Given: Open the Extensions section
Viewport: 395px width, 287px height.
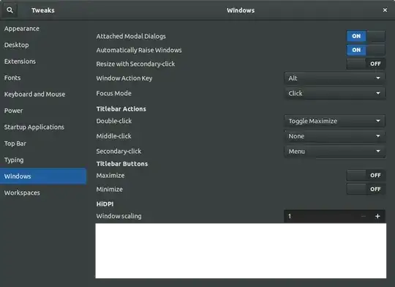Looking at the screenshot, I should pos(43,61).
